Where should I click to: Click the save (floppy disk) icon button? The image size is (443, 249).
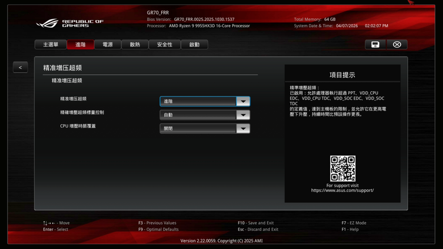[375, 45]
